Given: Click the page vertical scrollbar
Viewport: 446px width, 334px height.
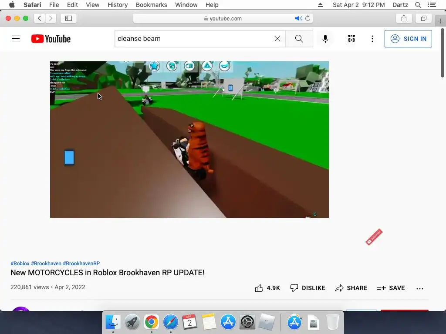Looking at the screenshot, I should click(x=443, y=53).
